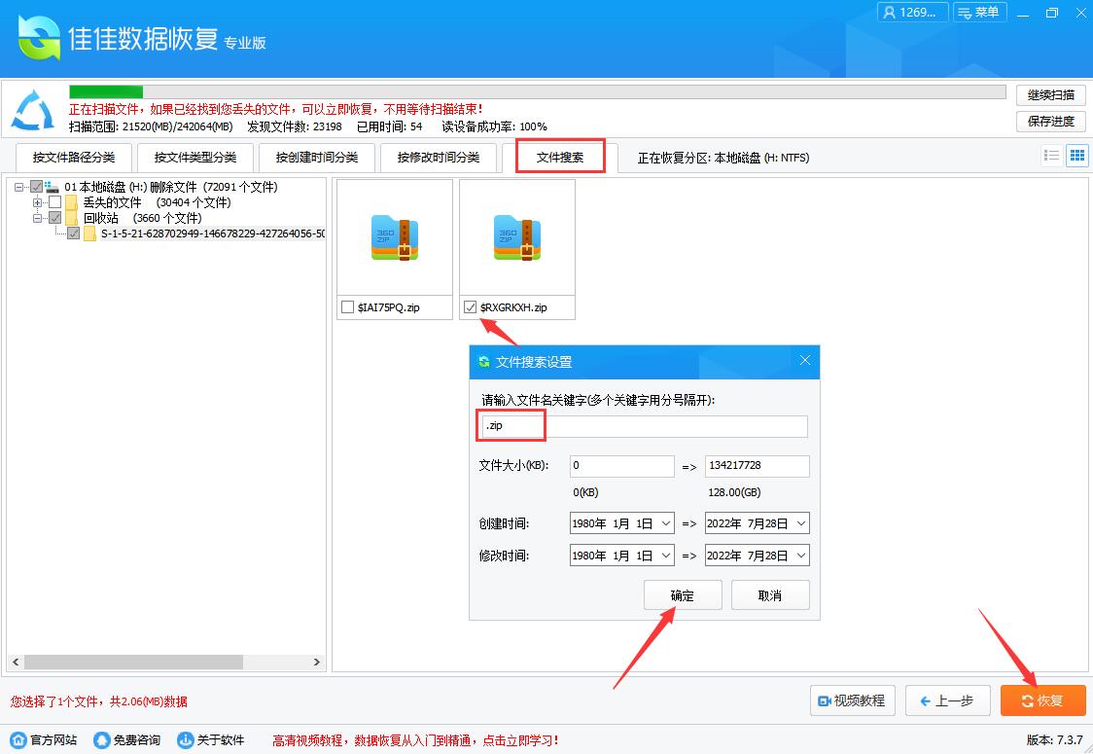Viewport: 1093px width, 754px height.
Task: Open the 菜单 menu in title bar
Action: pyautogui.click(x=979, y=13)
